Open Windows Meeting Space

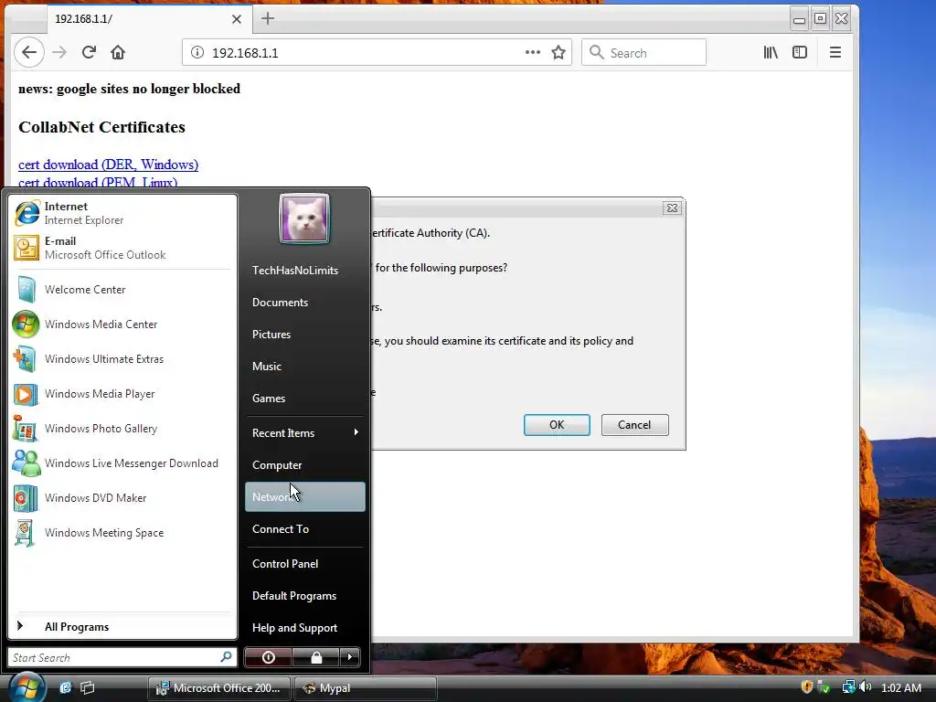122,533
